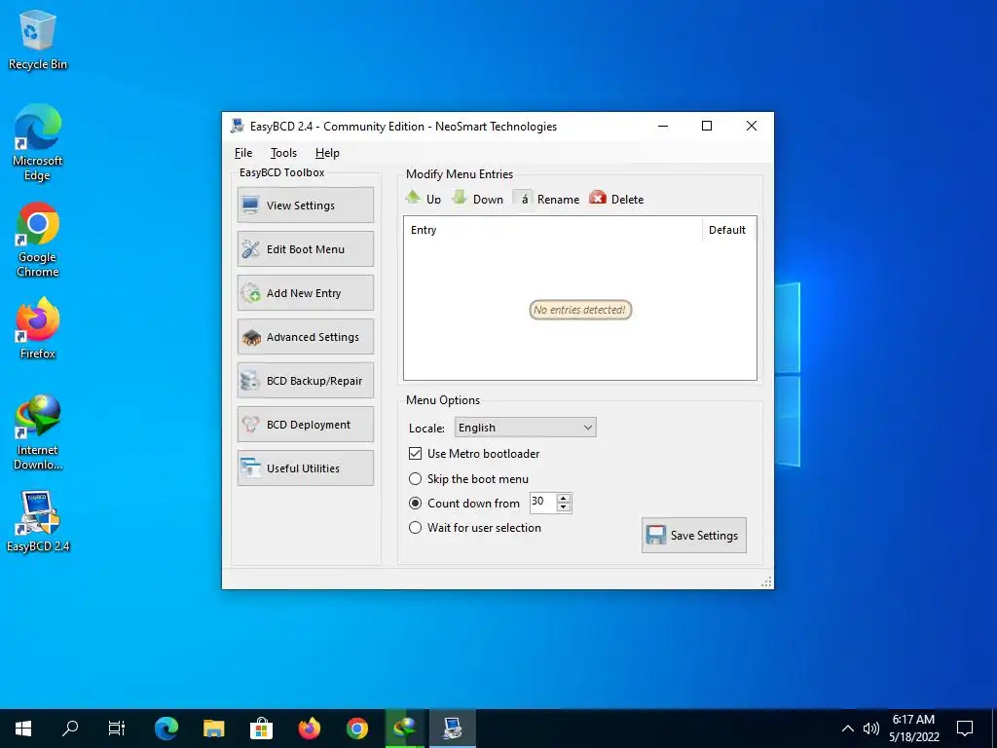Open Google Chrome from the taskbar

coord(356,729)
